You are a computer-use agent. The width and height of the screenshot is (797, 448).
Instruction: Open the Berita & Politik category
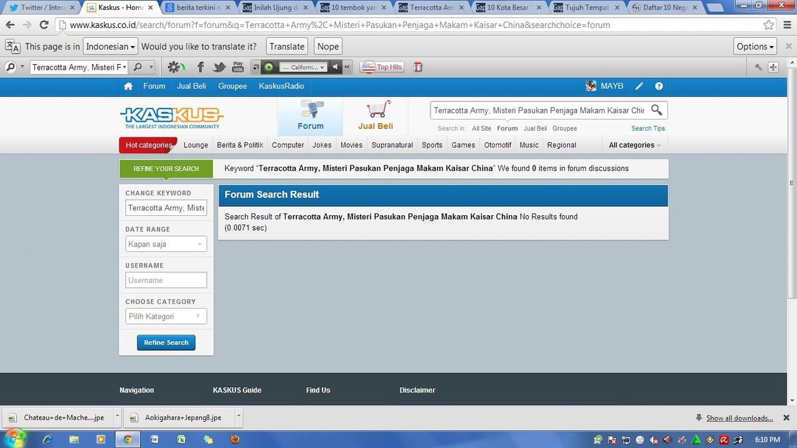coord(240,145)
